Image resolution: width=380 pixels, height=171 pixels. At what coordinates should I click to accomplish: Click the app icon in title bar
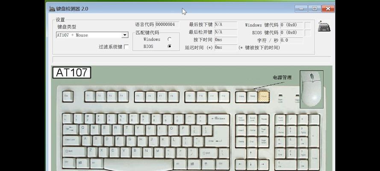pos(52,8)
